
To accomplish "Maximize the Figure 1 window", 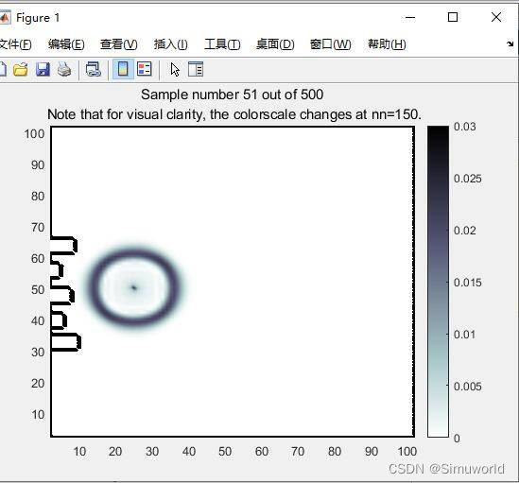I will click(453, 17).
